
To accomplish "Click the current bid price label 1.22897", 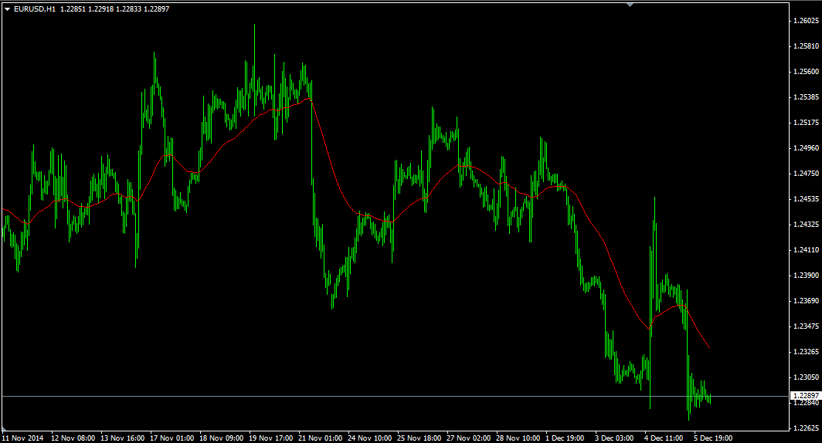I will (806, 396).
